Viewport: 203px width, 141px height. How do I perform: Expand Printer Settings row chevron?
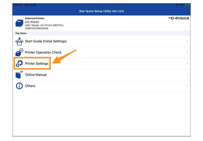tap(187, 63)
